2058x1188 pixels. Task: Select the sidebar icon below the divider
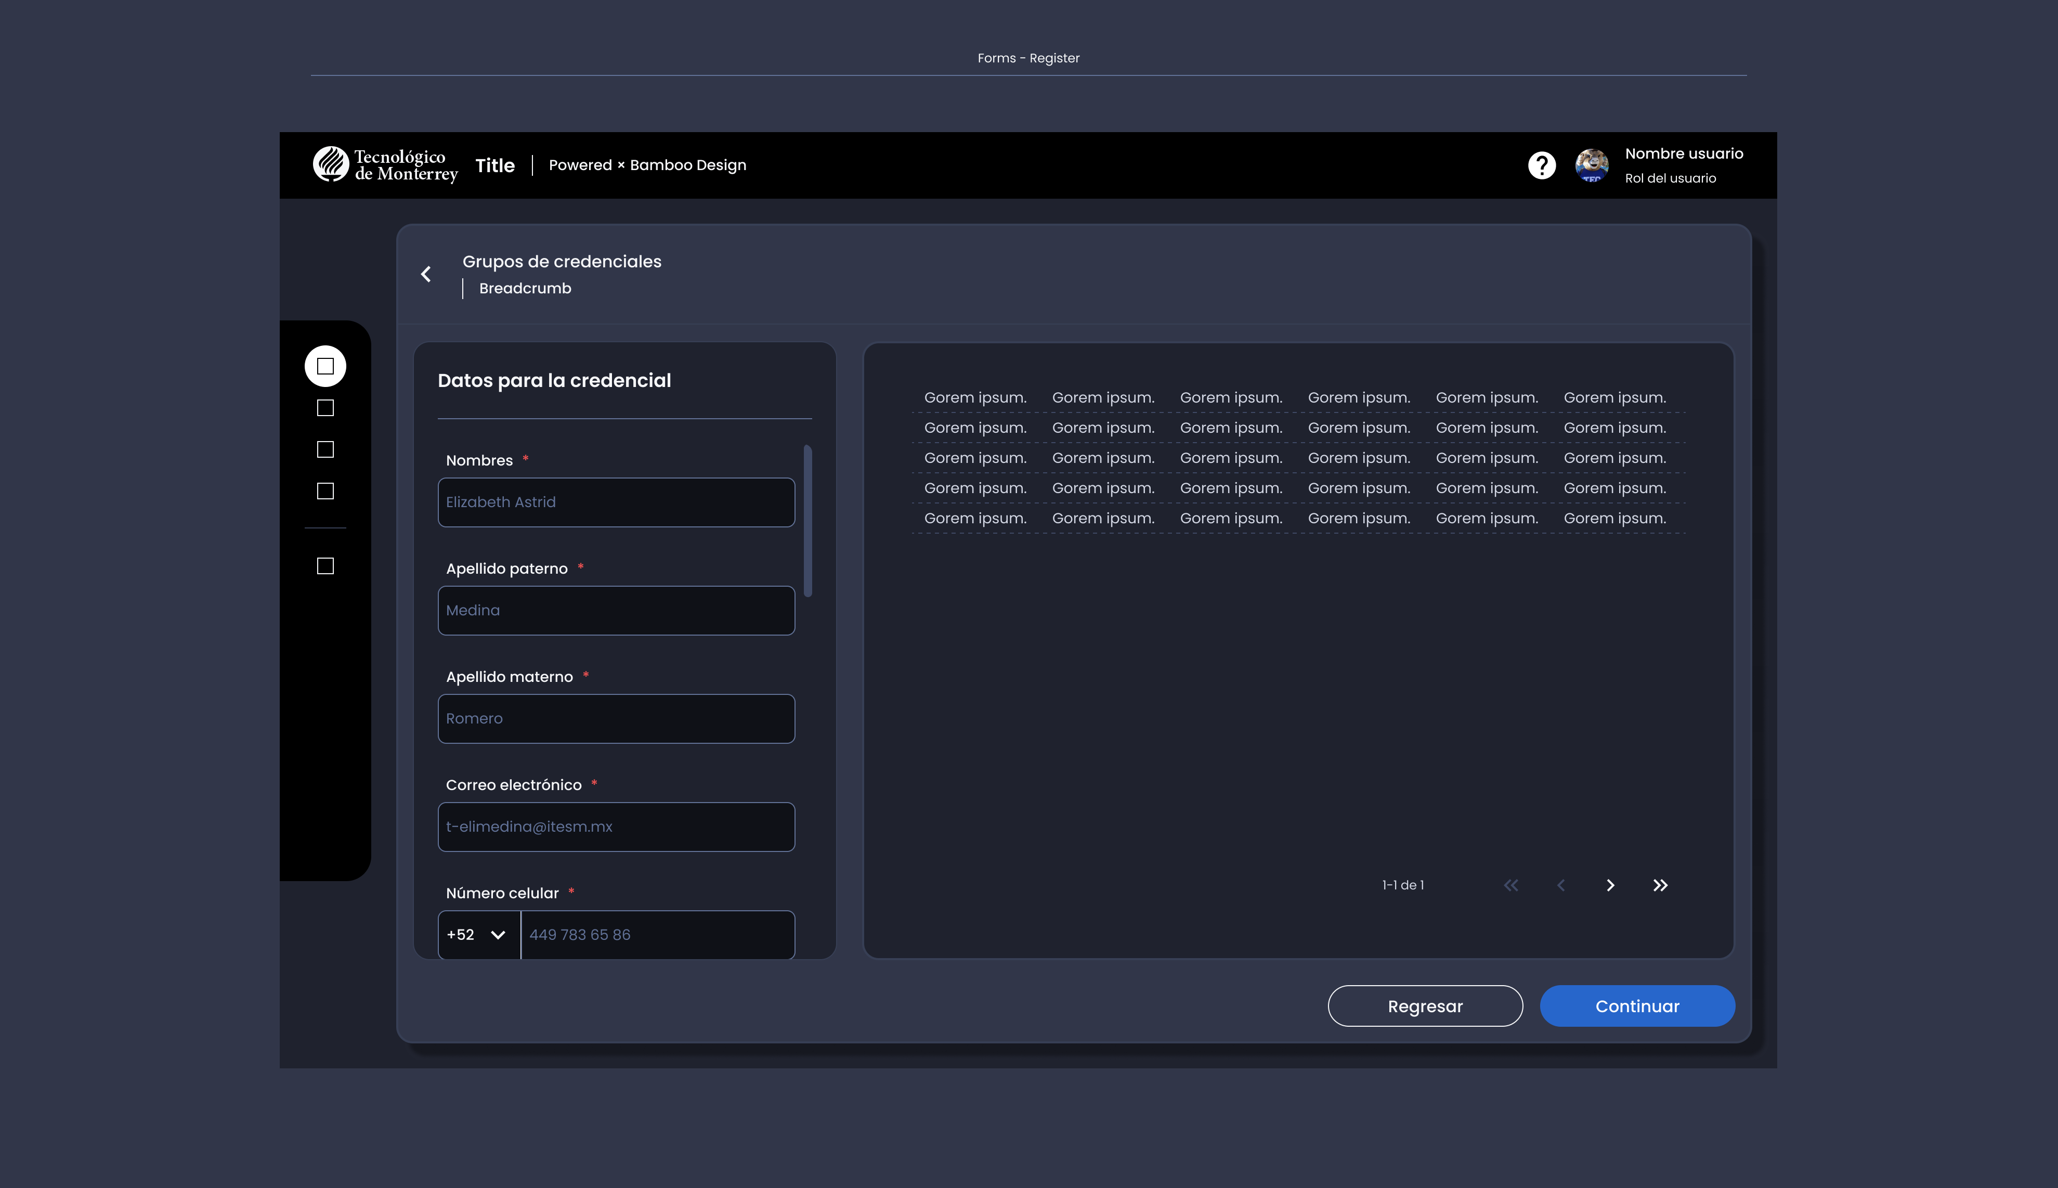click(x=325, y=566)
